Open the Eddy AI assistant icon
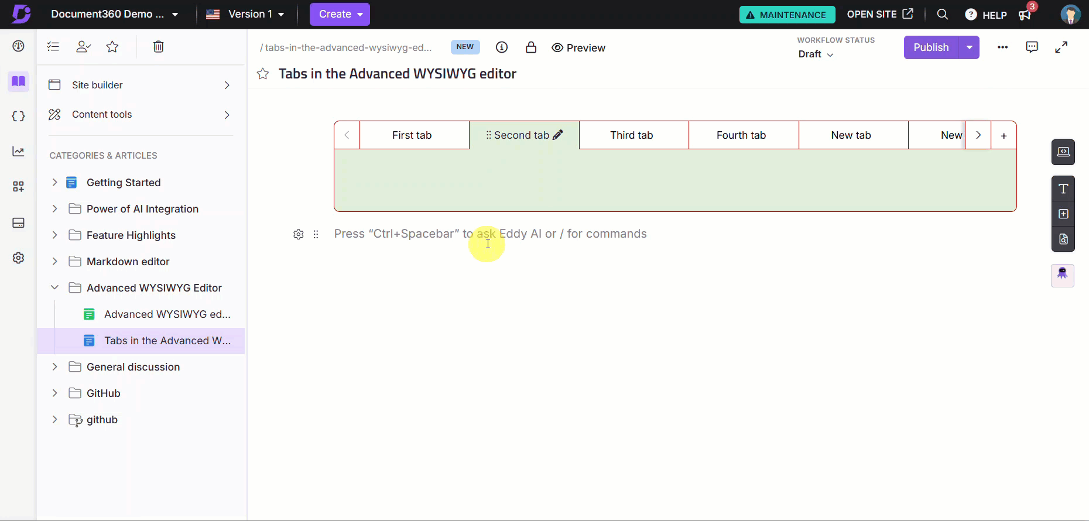The image size is (1089, 521). (x=1063, y=275)
